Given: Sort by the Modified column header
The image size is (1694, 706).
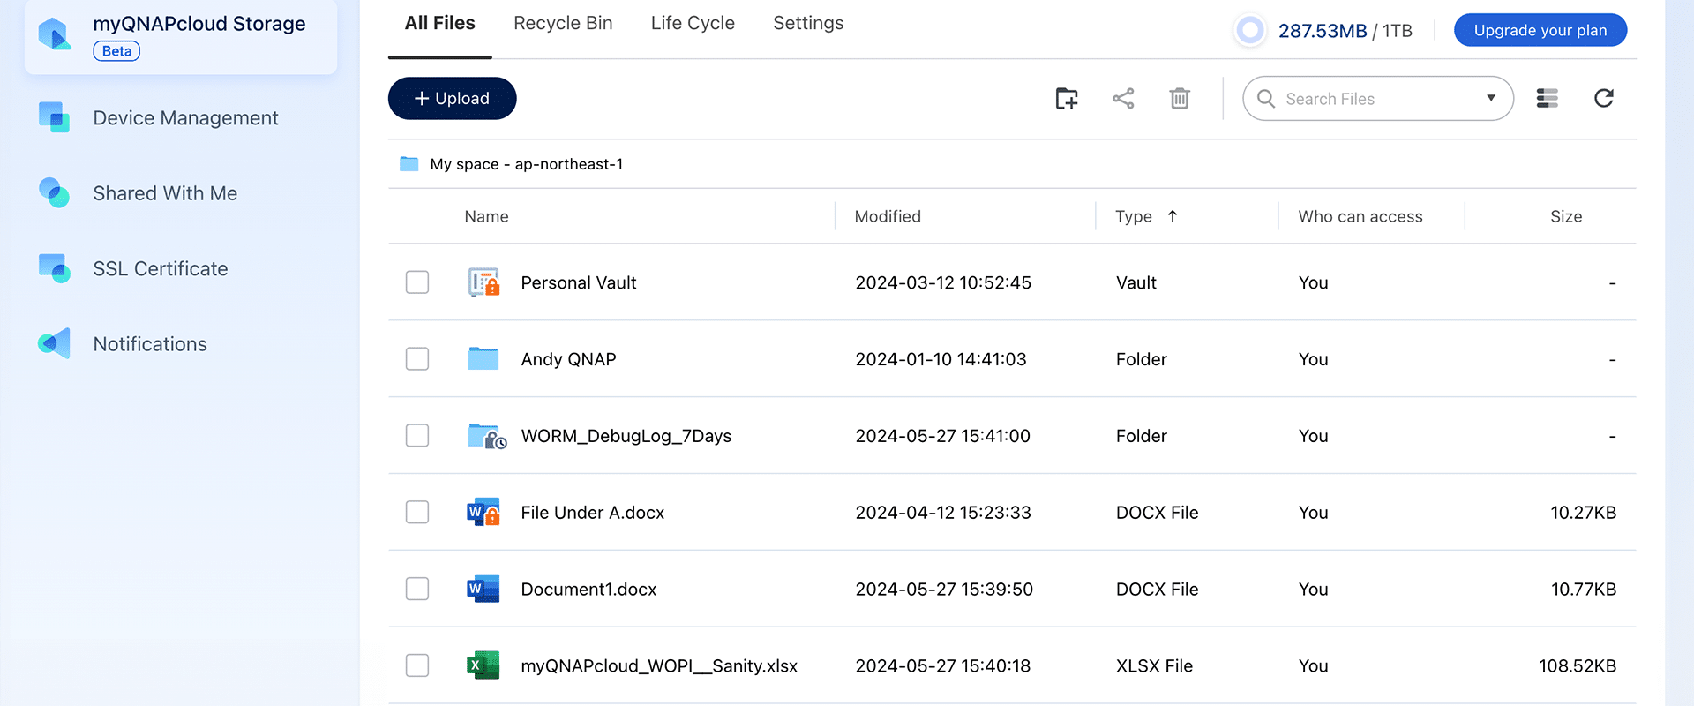Looking at the screenshot, I should click(888, 216).
